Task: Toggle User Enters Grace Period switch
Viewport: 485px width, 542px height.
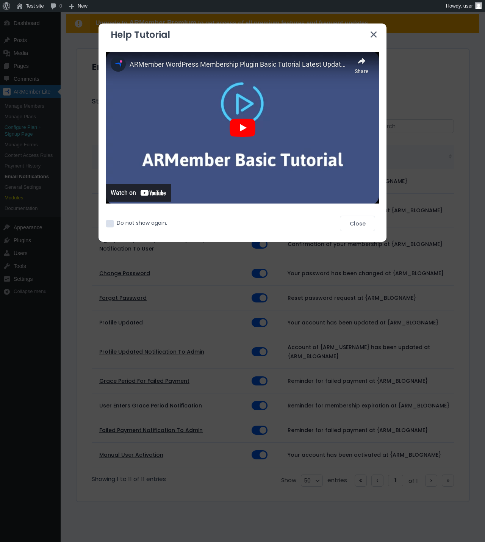Action: click(x=260, y=406)
